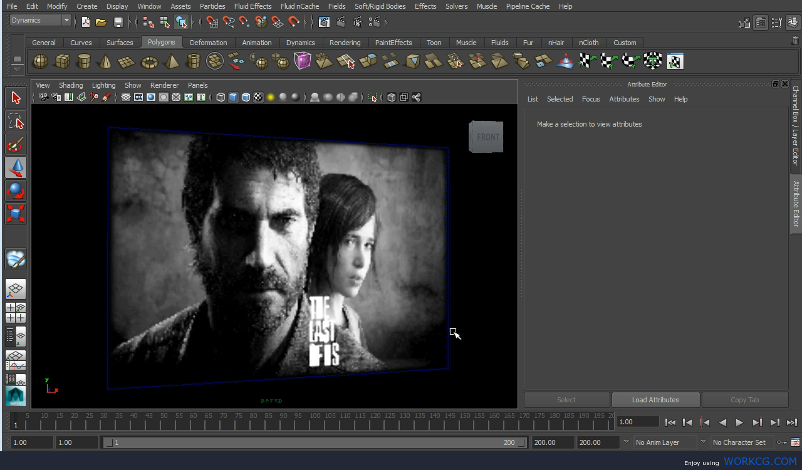This screenshot has width=802, height=470.
Task: Open the render view clapperboard icon
Action: 324,22
